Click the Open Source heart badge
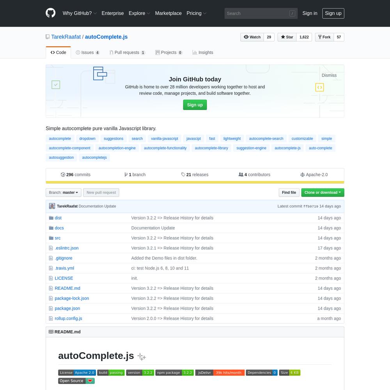 pos(76,381)
